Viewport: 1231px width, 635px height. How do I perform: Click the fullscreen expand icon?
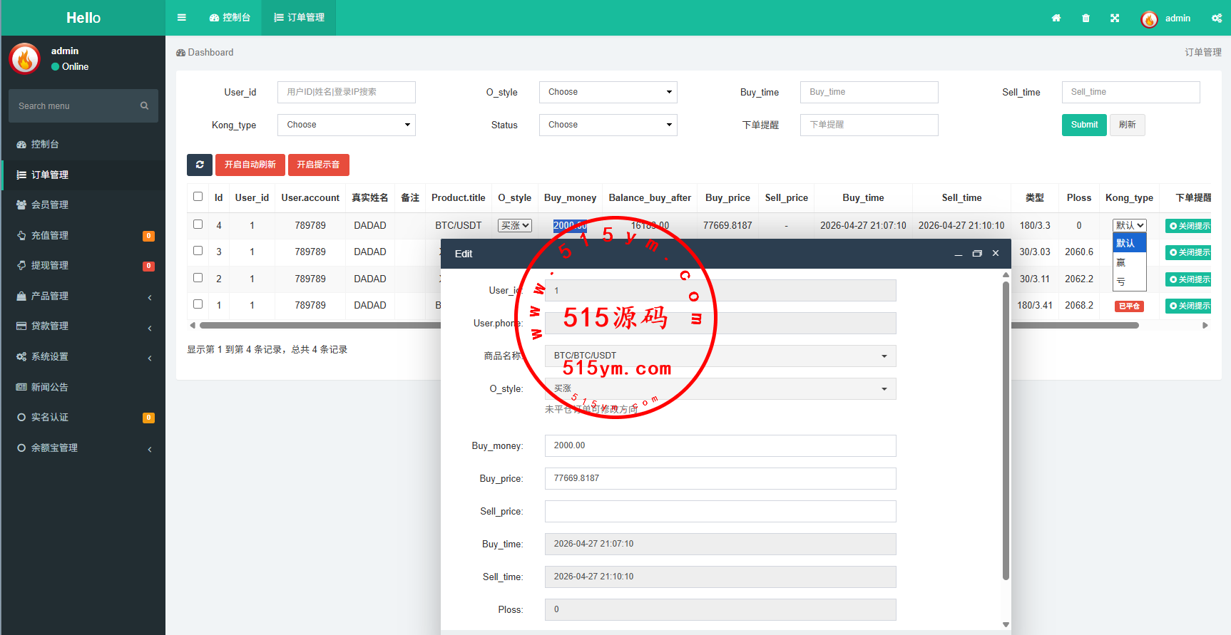1115,19
